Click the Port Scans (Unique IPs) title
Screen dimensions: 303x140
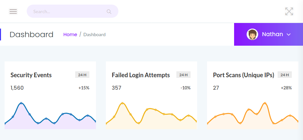(x=244, y=75)
